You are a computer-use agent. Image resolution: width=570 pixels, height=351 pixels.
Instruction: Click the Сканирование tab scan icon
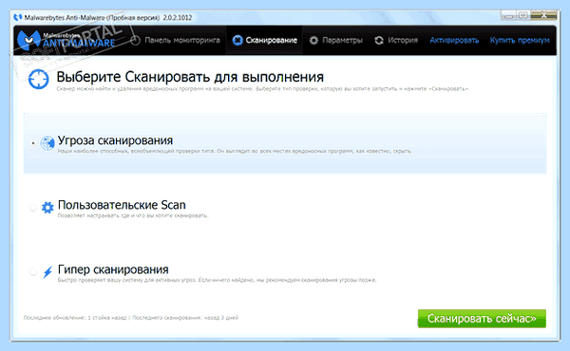(237, 40)
